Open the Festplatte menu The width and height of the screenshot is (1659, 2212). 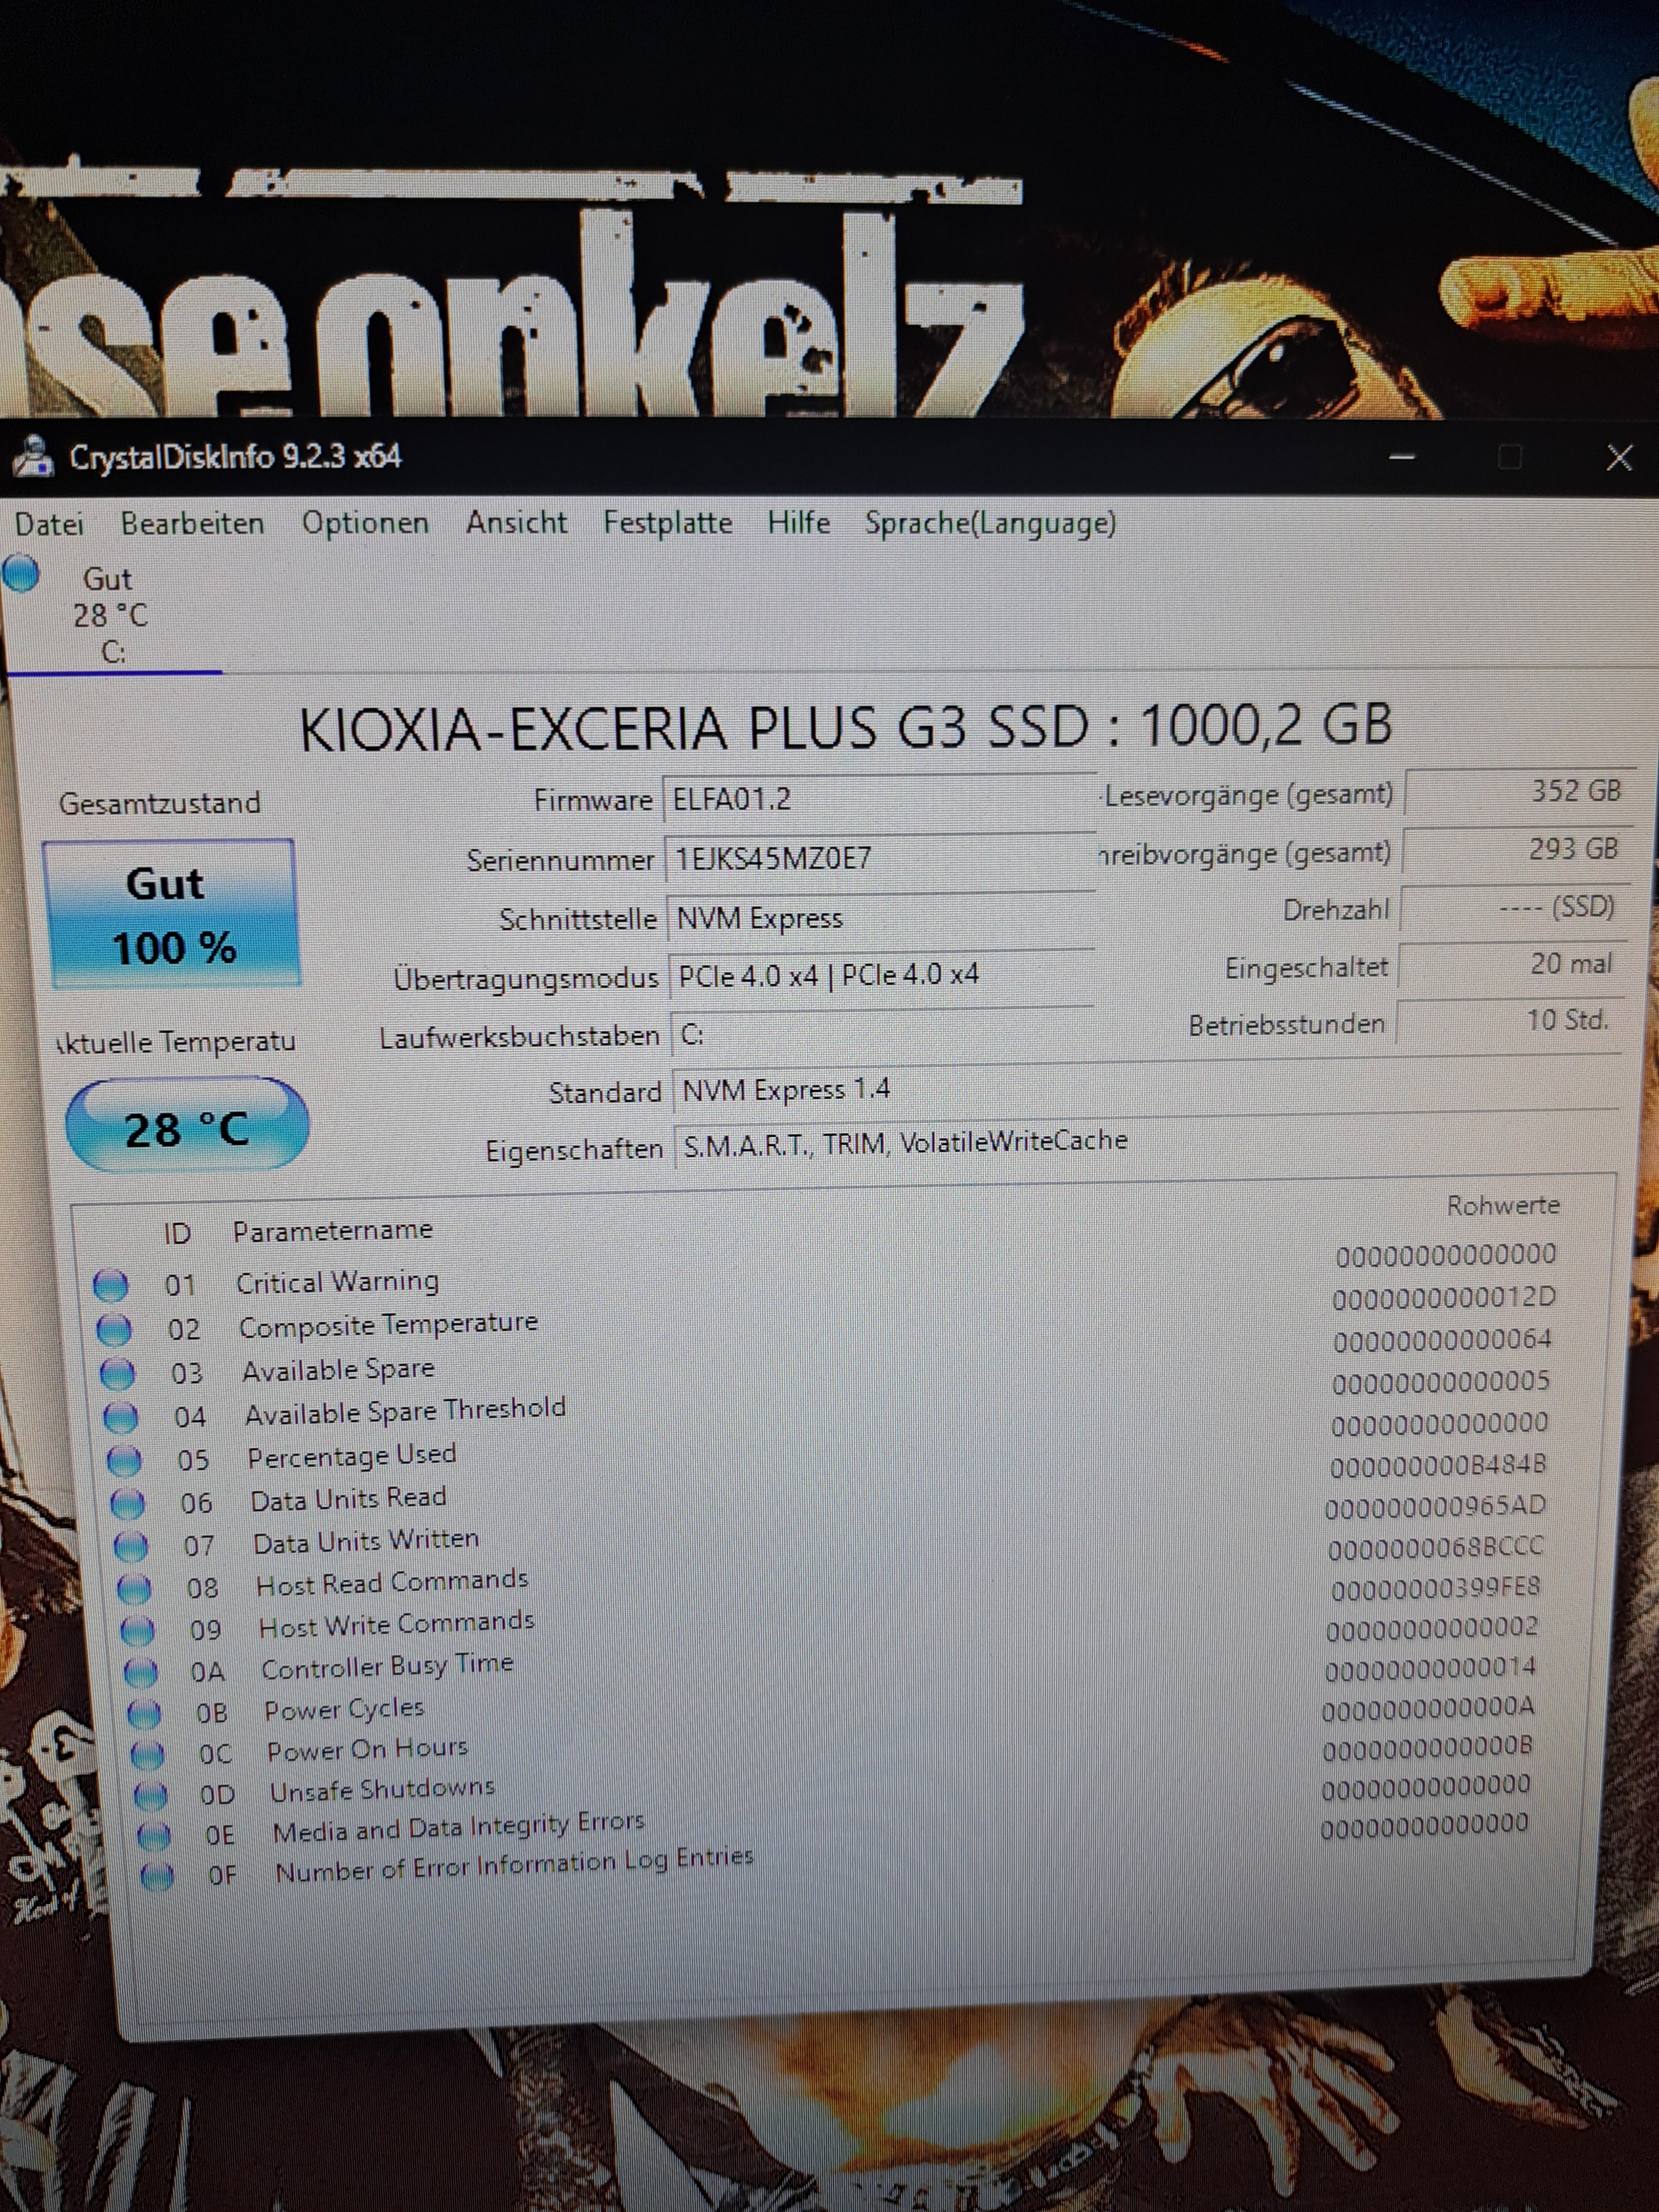(x=667, y=523)
